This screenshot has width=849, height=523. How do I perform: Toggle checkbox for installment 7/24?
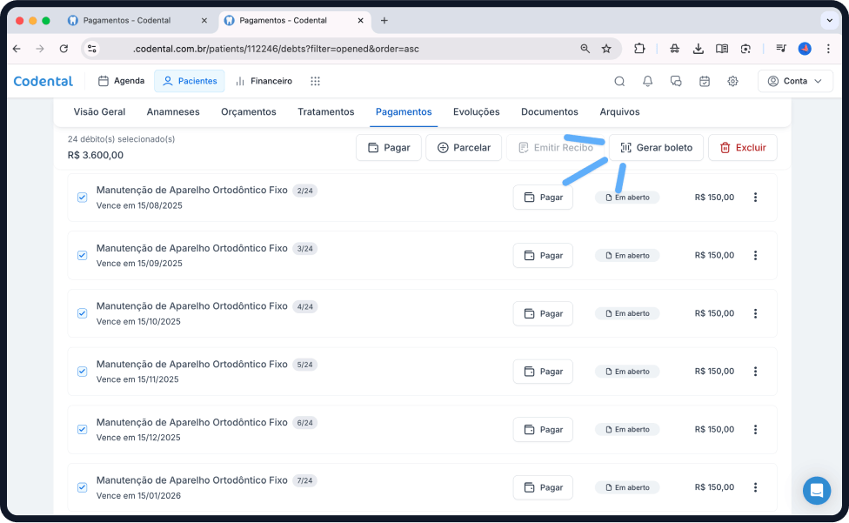coord(82,487)
